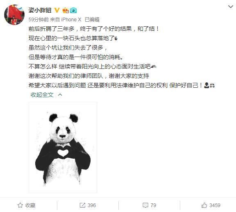Collapse the post with 收起全文

[x=42, y=95]
